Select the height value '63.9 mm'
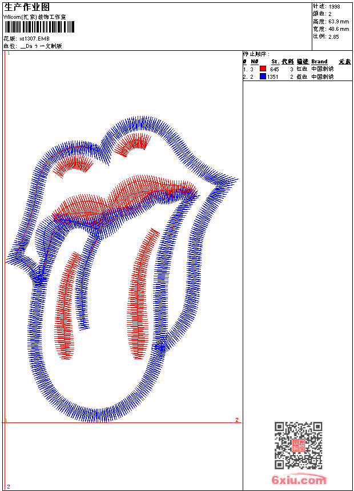 point(339,22)
